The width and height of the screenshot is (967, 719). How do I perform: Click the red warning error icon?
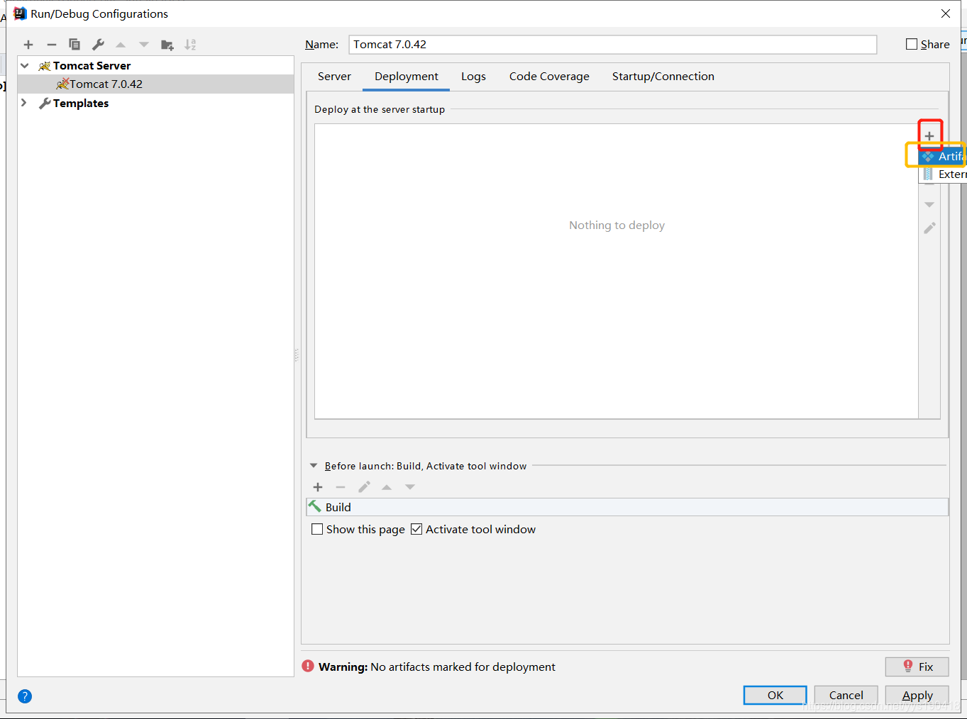coord(308,666)
